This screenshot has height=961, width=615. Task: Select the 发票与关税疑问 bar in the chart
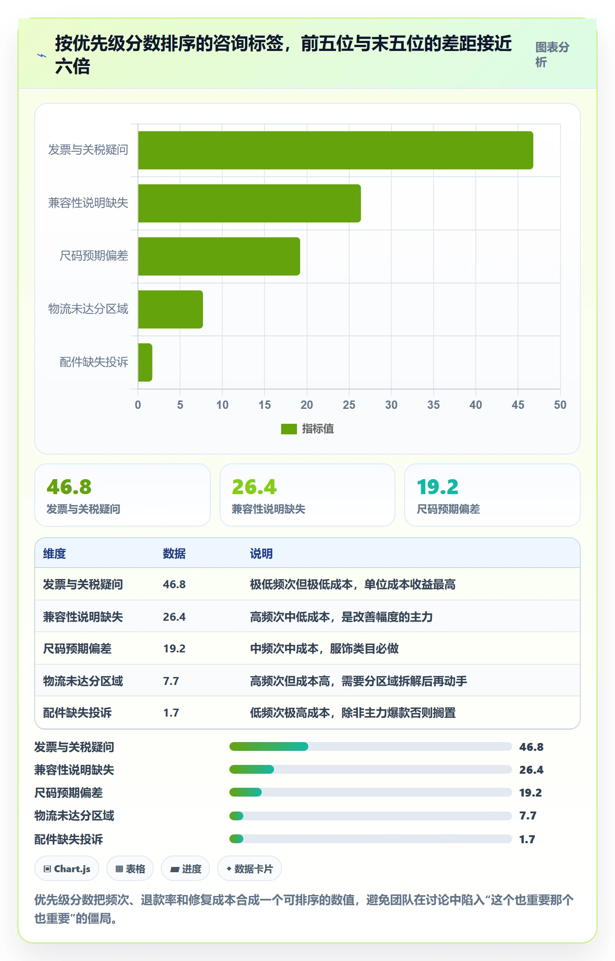336,150
